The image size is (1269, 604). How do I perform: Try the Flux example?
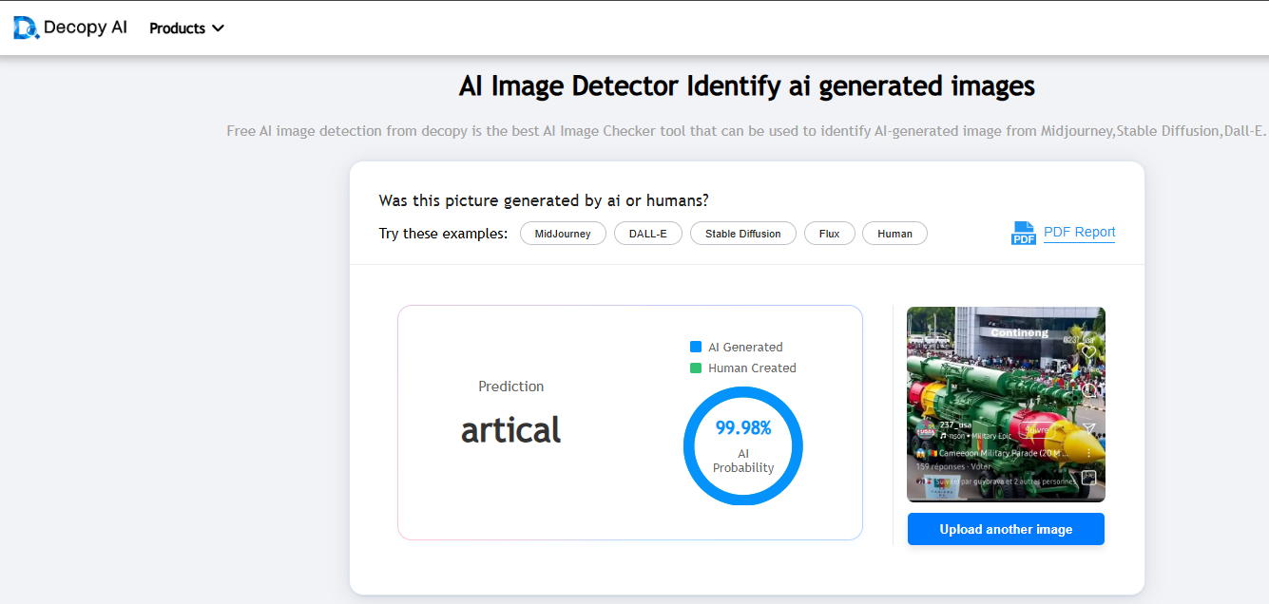pyautogui.click(x=830, y=234)
